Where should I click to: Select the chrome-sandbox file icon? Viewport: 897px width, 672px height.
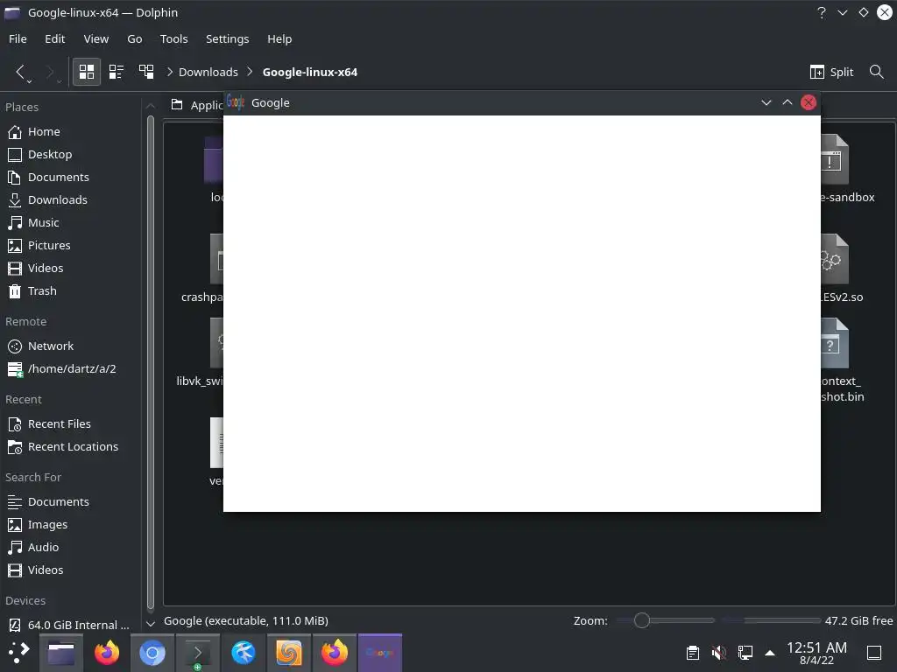[835, 159]
